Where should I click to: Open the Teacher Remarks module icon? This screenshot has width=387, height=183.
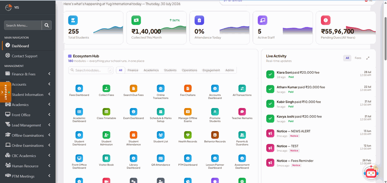coord(242,112)
